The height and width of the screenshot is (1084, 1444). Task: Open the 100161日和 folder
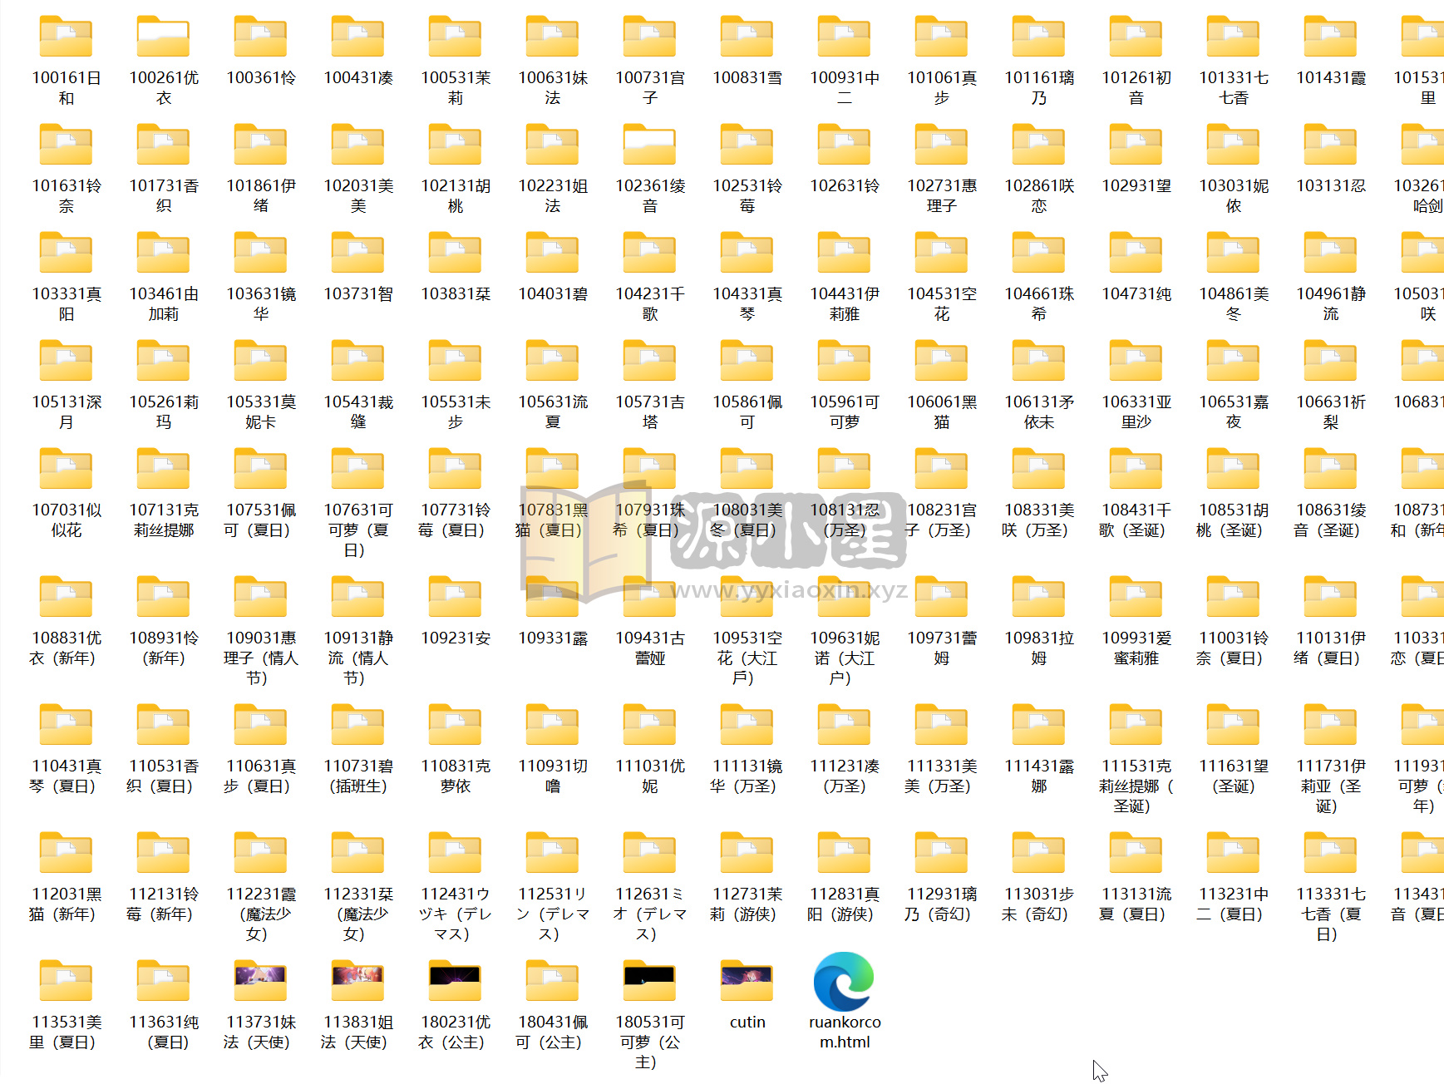66,38
